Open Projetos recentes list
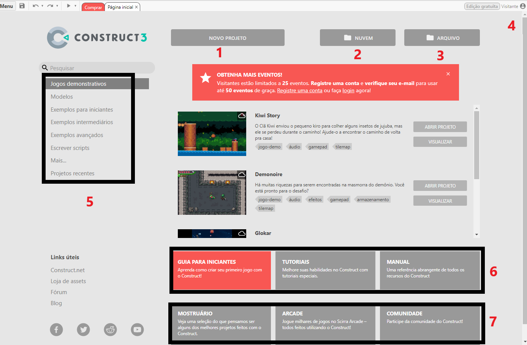Image resolution: width=527 pixels, height=345 pixels. click(x=72, y=173)
